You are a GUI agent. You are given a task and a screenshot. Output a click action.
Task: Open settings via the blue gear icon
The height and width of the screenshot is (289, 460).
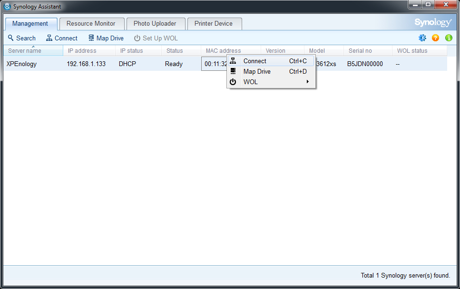[422, 38]
